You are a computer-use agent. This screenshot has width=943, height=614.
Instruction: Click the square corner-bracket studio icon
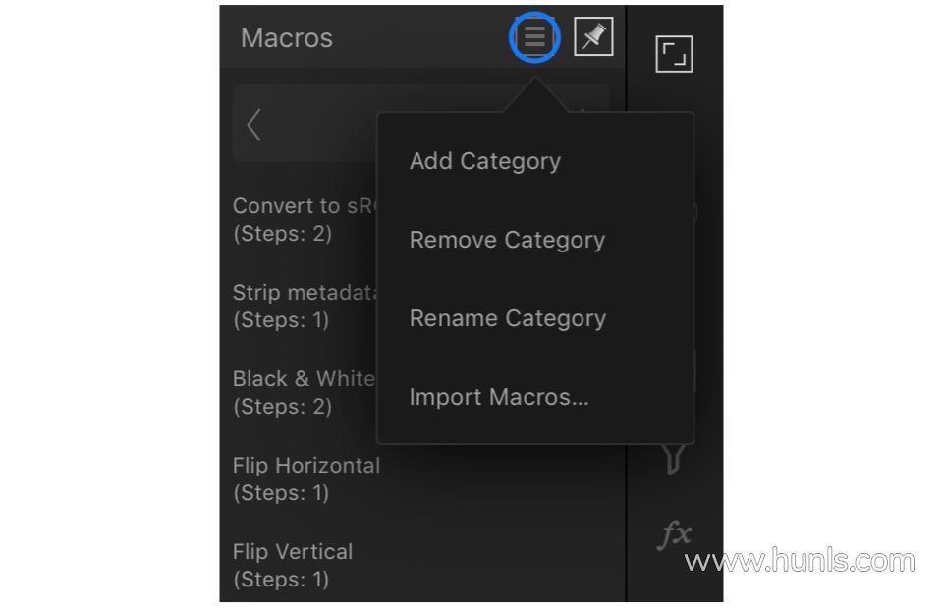[x=674, y=54]
